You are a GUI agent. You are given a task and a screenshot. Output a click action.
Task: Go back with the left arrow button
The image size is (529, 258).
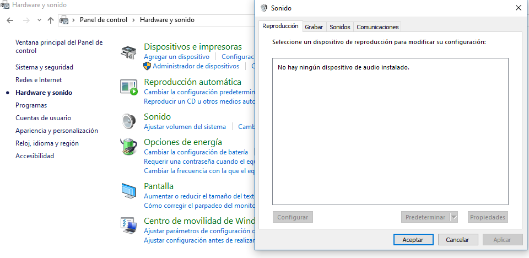pyautogui.click(x=10, y=20)
